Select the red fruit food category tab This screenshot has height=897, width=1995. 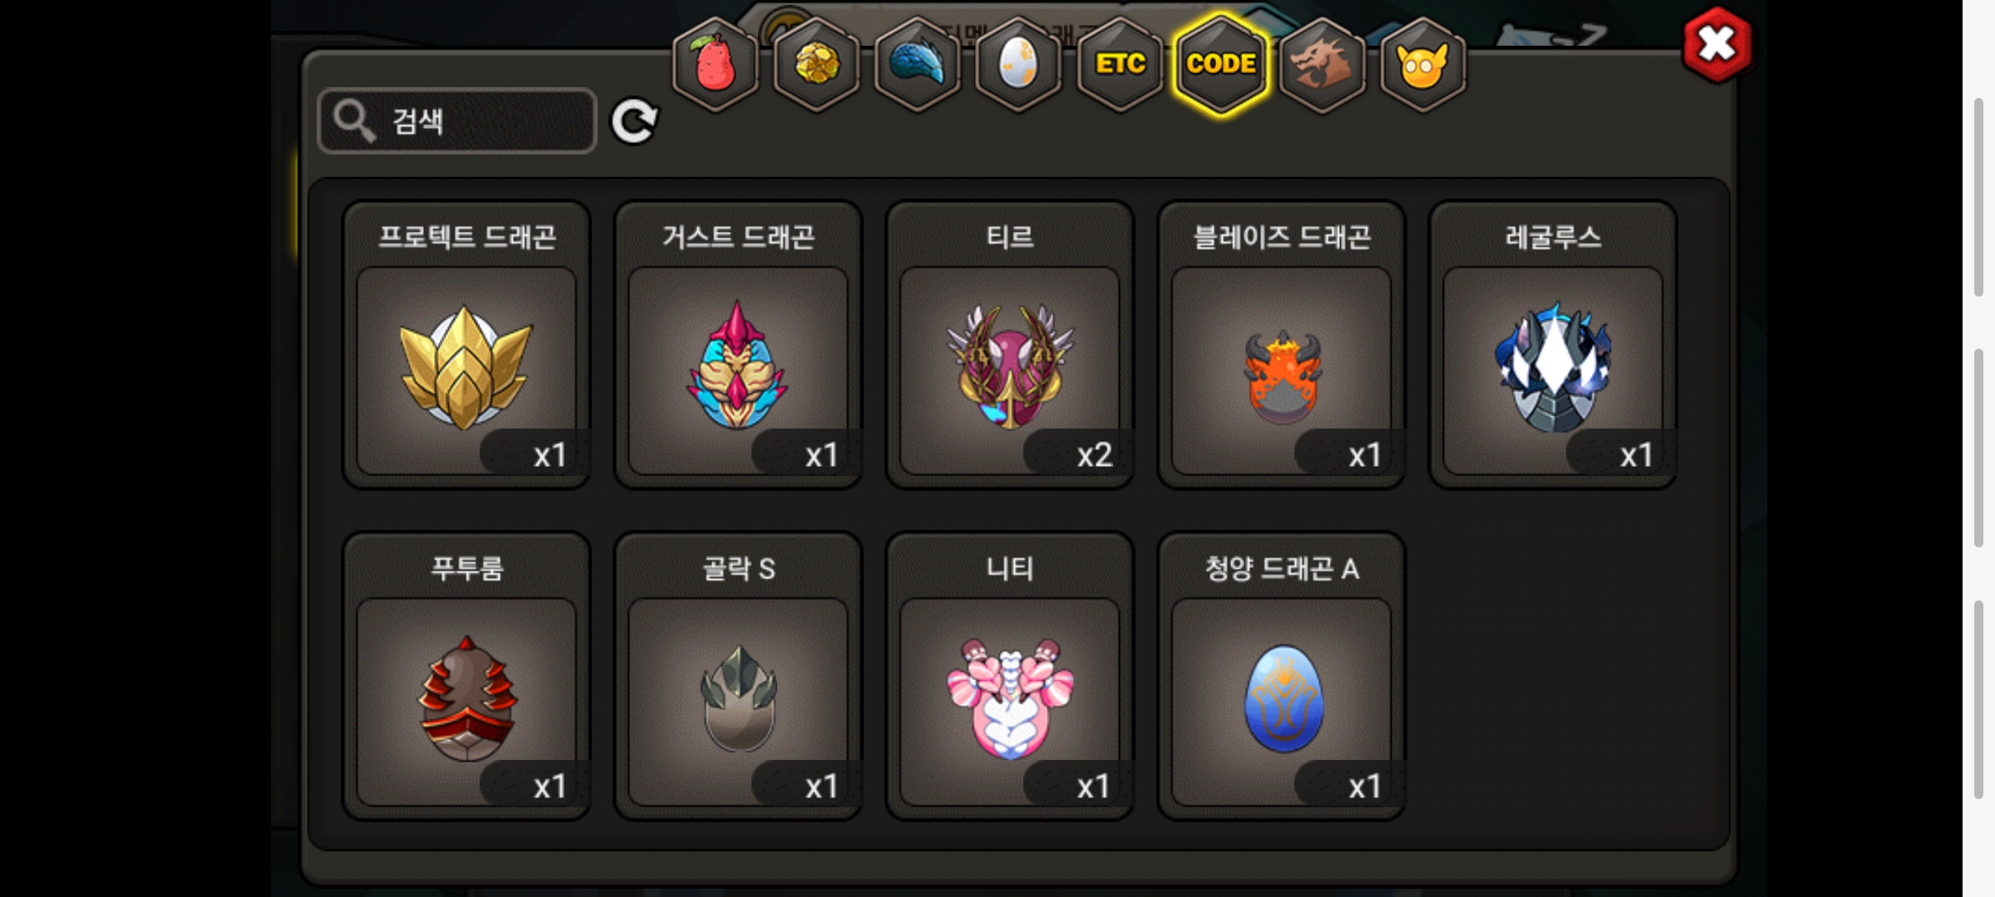(x=715, y=64)
